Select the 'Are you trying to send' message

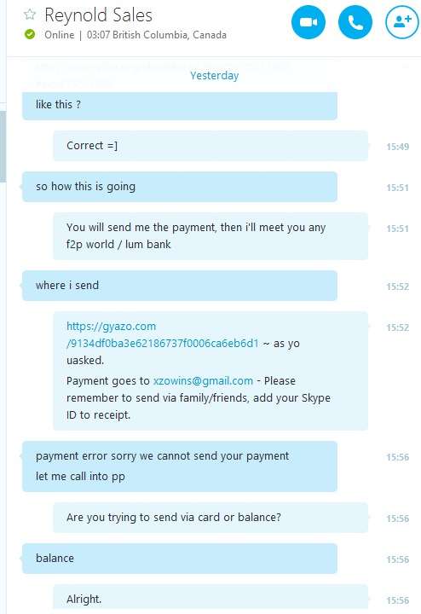click(210, 518)
